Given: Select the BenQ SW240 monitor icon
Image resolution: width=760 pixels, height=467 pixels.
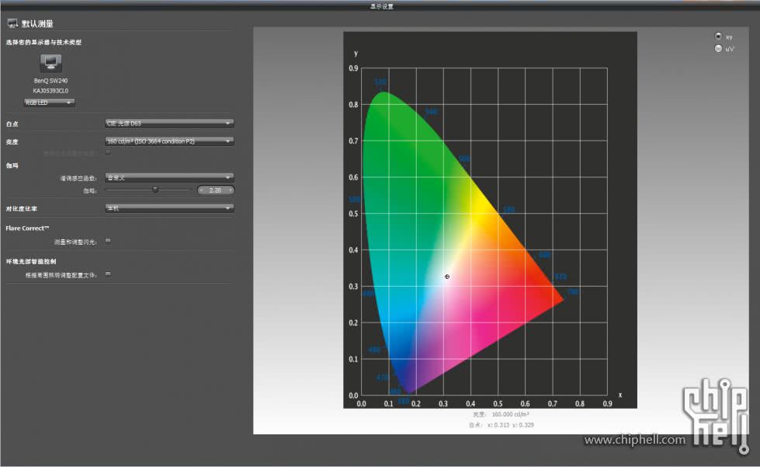Looking at the screenshot, I should click(50, 64).
